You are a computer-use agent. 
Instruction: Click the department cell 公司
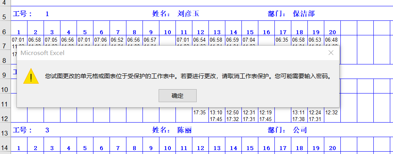tap(300, 130)
